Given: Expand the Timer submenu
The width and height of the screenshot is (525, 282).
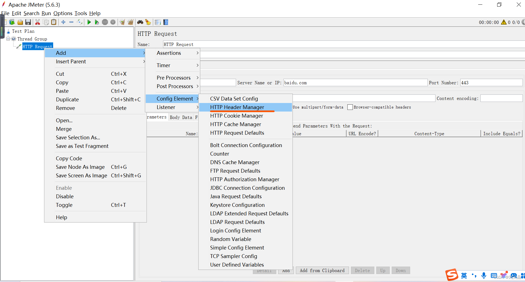Looking at the screenshot, I should click(x=172, y=65).
